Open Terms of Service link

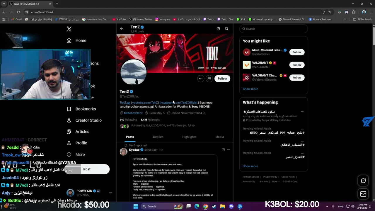251,177
